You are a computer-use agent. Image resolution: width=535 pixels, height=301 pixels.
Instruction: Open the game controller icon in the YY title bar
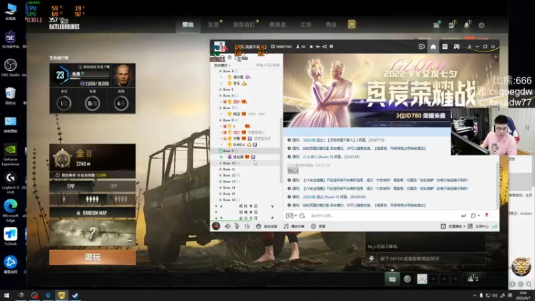coord(457,47)
